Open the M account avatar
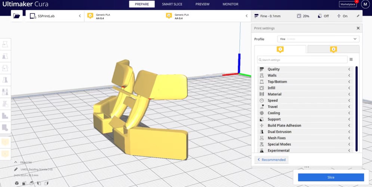The width and height of the screenshot is (372, 187). coord(365,4)
